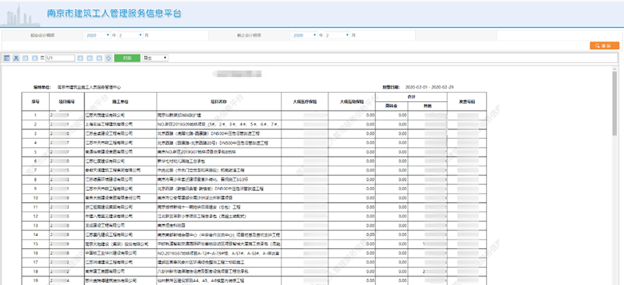Image resolution: width=624 pixels, height=285 pixels.
Task: Click the report refresh arrows icon
Action: pyautogui.click(x=108, y=58)
